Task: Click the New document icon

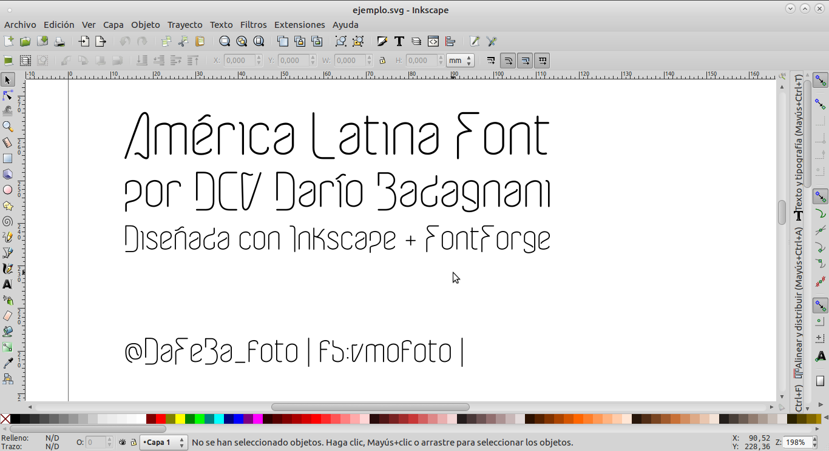Action: tap(8, 41)
